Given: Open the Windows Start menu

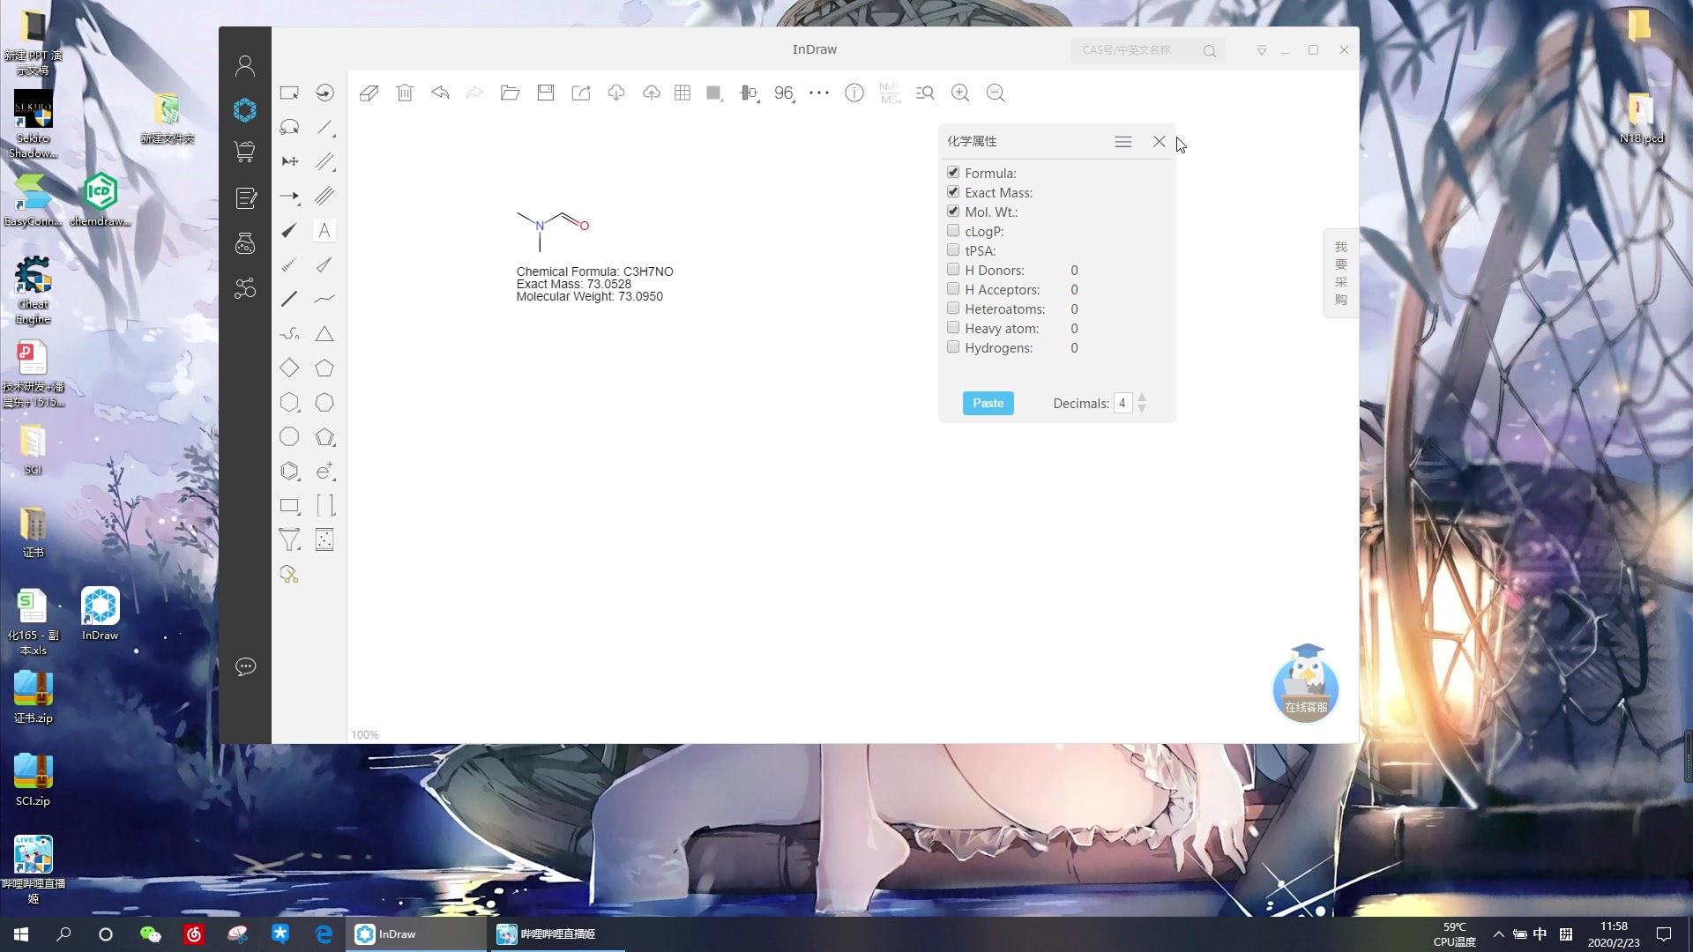Looking at the screenshot, I should pos(21,933).
